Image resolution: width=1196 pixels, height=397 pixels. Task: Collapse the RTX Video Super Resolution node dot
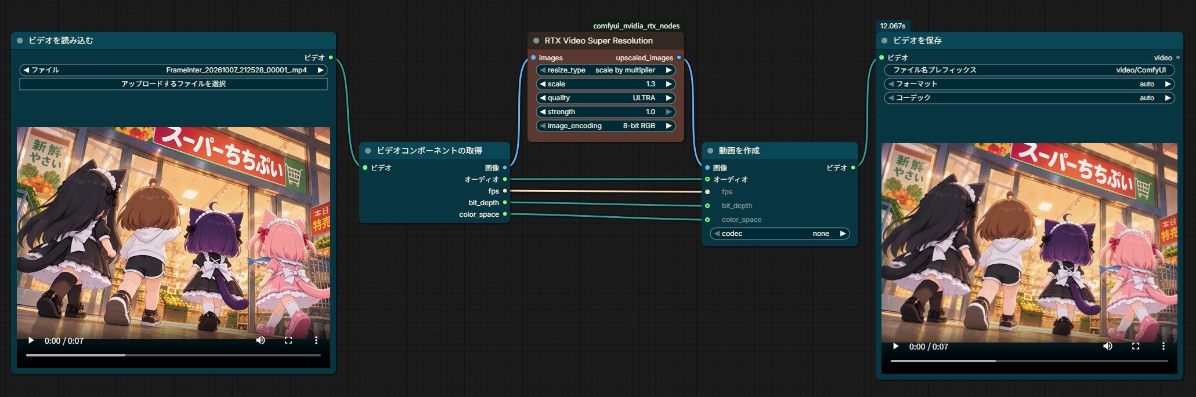[x=536, y=41]
